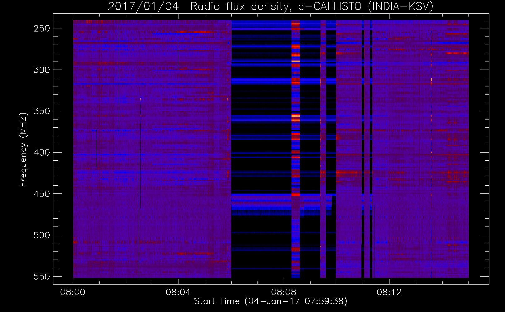
Task: Click the 'Start Time (04-Jan-17 07:59:38)' label
Action: tap(271, 301)
